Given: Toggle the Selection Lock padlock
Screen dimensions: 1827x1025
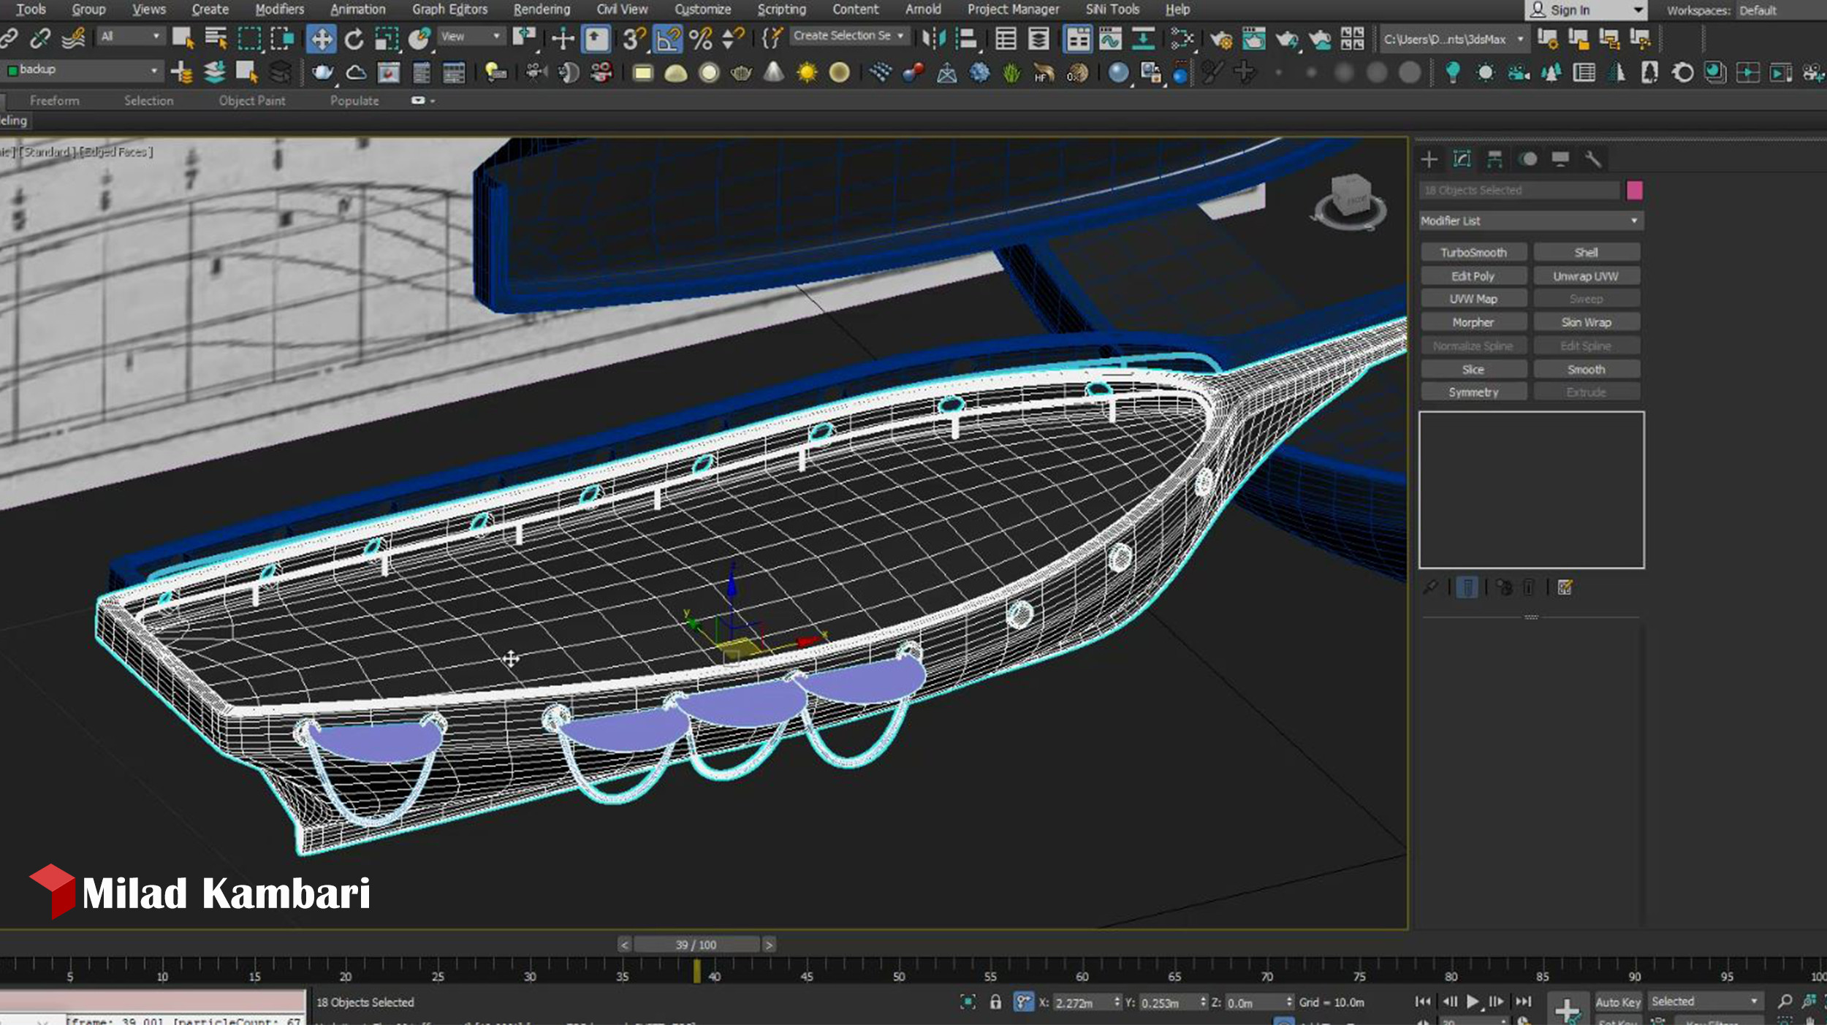Looking at the screenshot, I should (995, 1002).
